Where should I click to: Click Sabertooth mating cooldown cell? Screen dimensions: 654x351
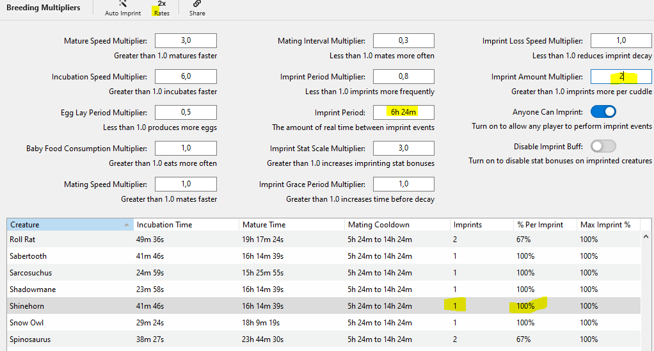(379, 256)
